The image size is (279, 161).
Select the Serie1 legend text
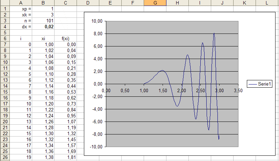(x=266, y=84)
